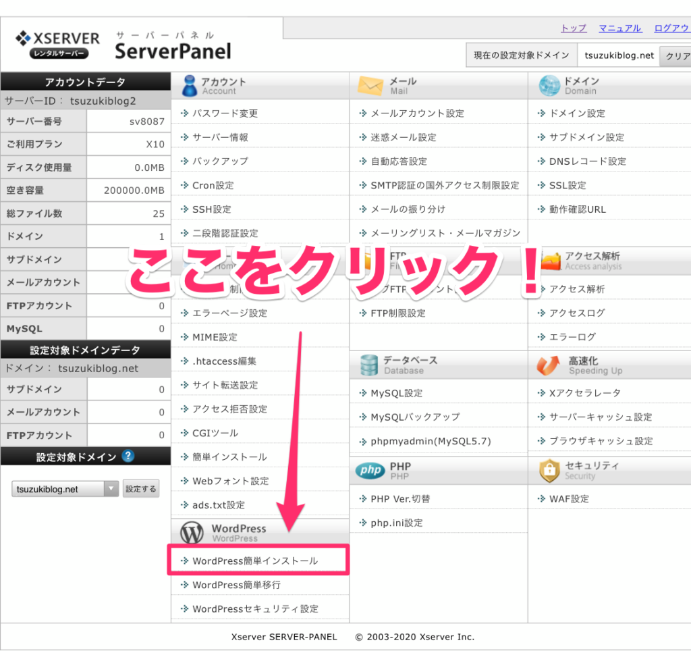Viewport: 691px width, 651px height.
Task: Open WordPress簡単インストール
Action: click(x=255, y=561)
